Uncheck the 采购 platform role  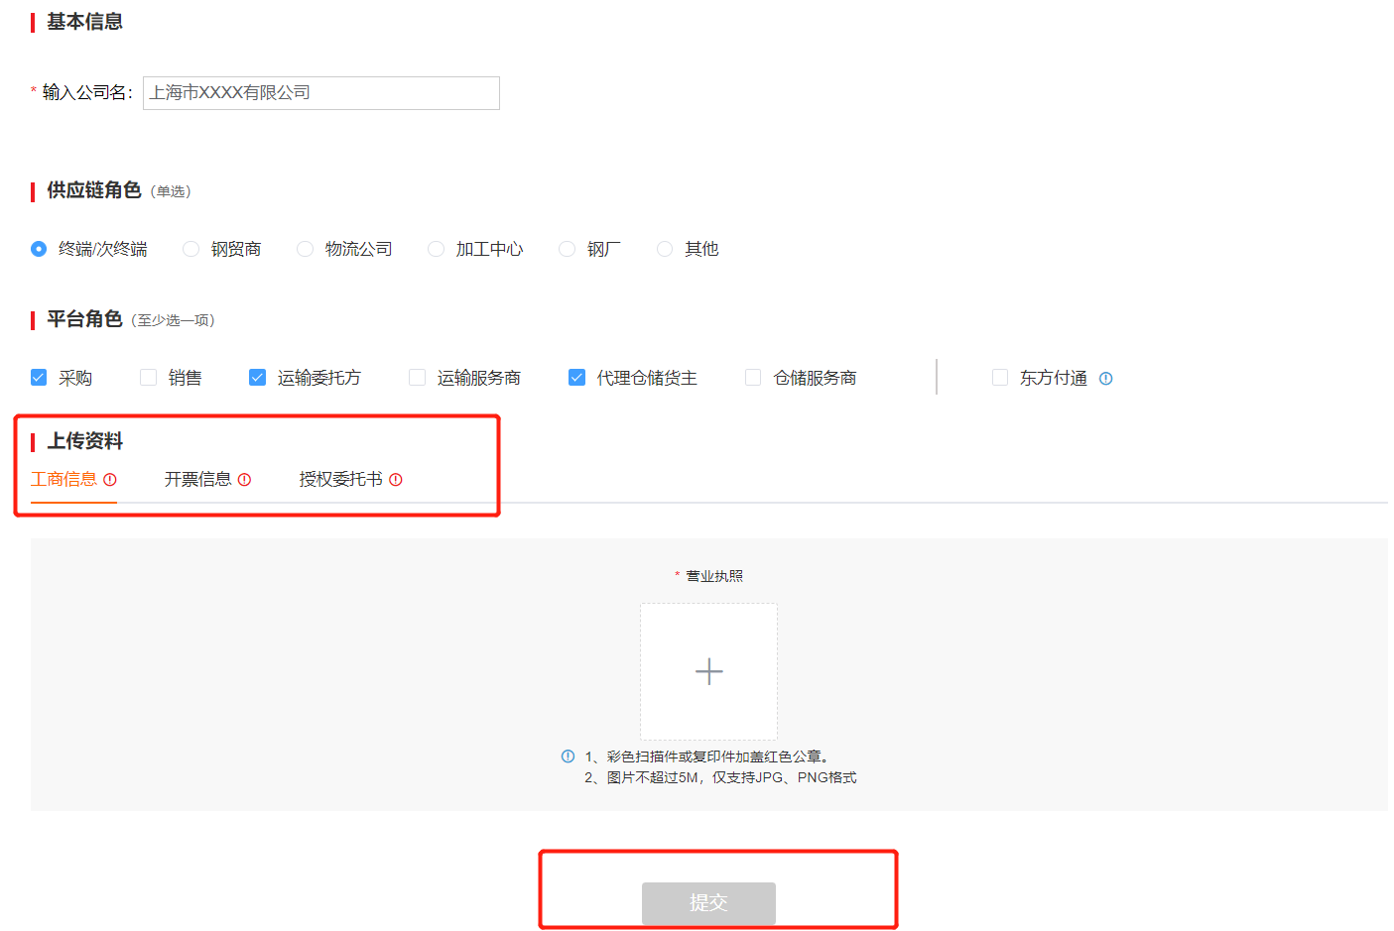39,378
